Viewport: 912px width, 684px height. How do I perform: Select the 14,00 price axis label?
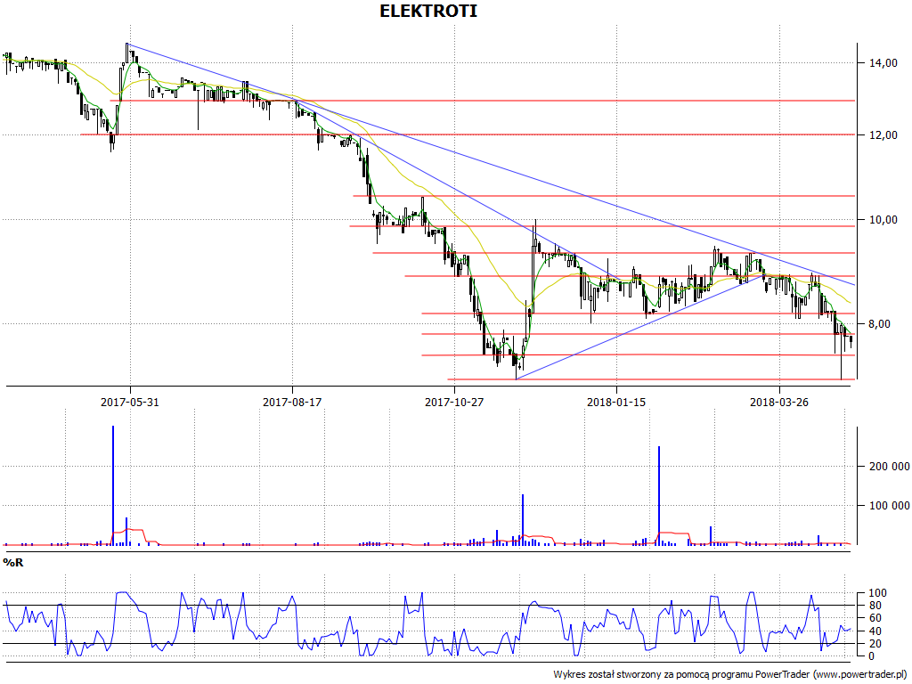pyautogui.click(x=883, y=63)
